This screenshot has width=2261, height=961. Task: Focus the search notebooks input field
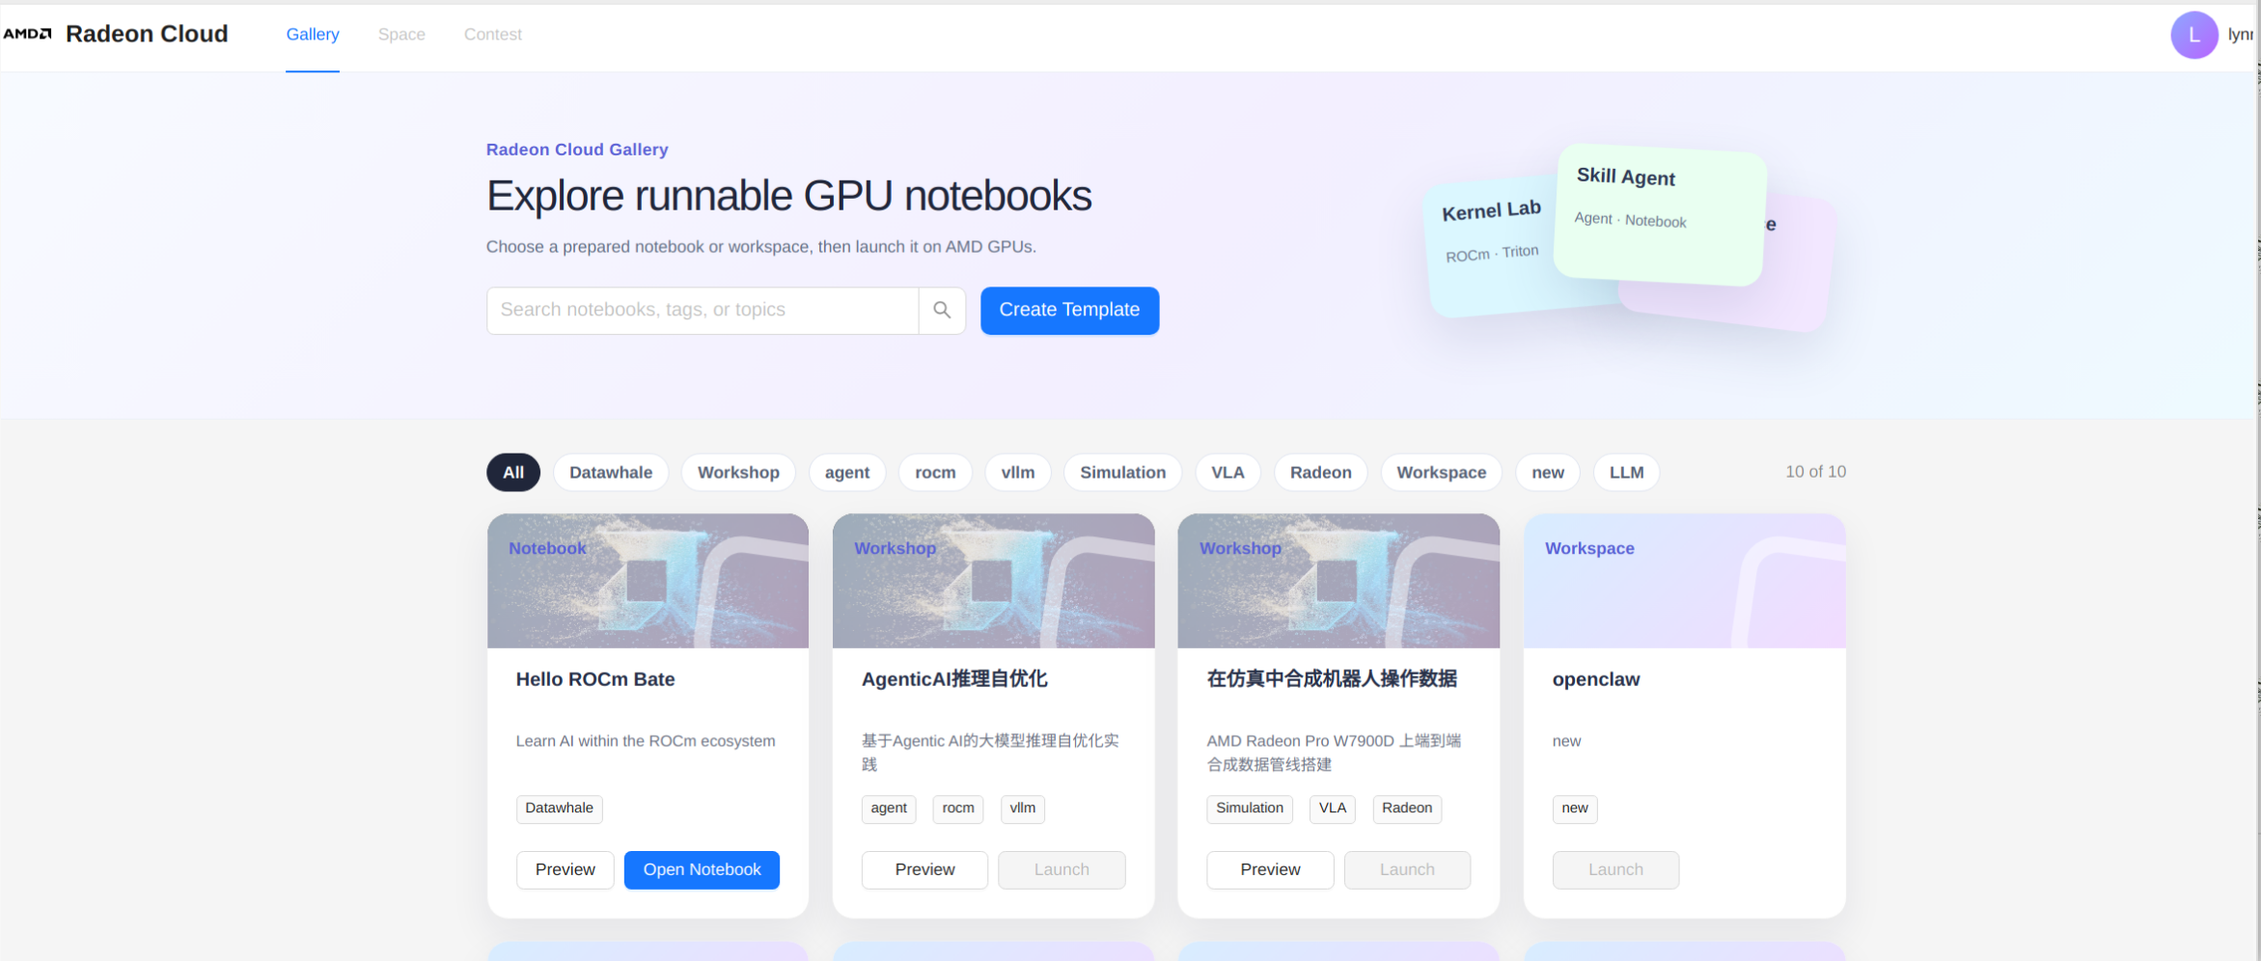tap(703, 310)
